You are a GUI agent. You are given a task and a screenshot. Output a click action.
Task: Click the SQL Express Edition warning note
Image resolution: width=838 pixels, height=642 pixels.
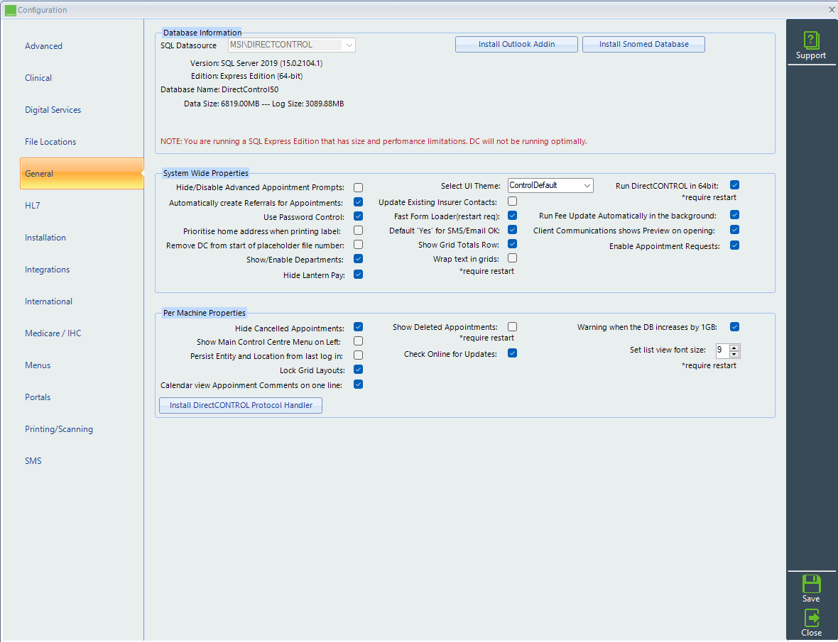[374, 141]
